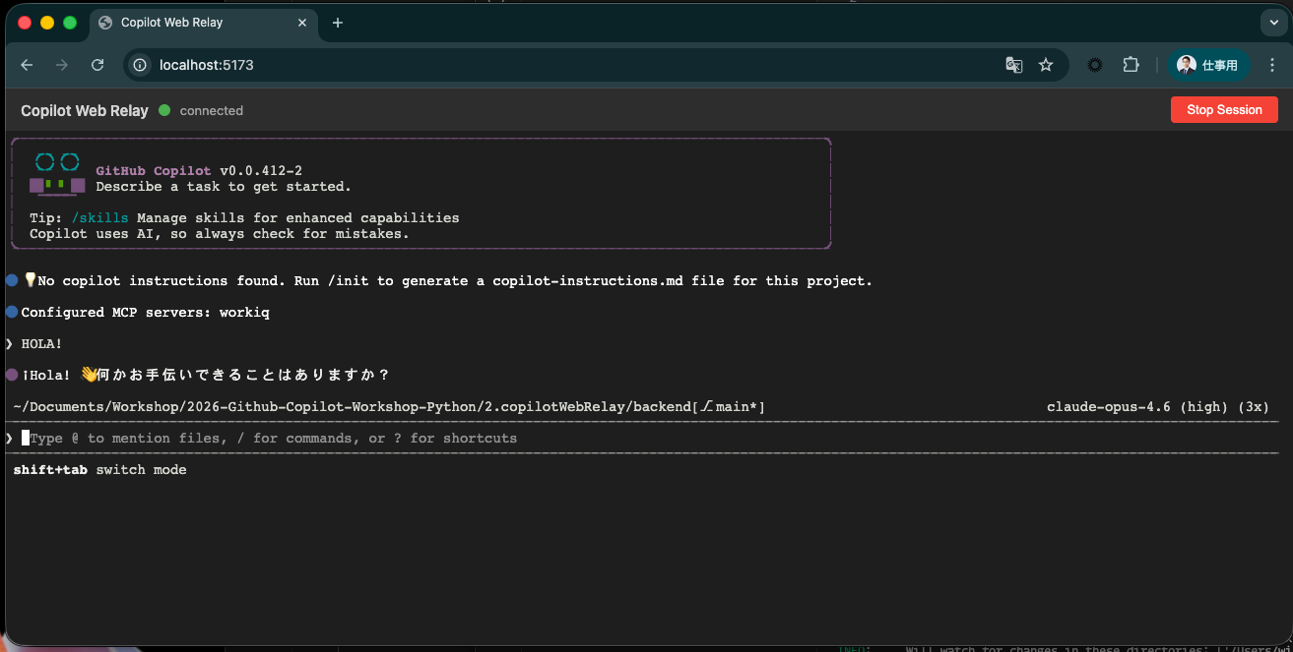Click the translate page icon

(1013, 65)
